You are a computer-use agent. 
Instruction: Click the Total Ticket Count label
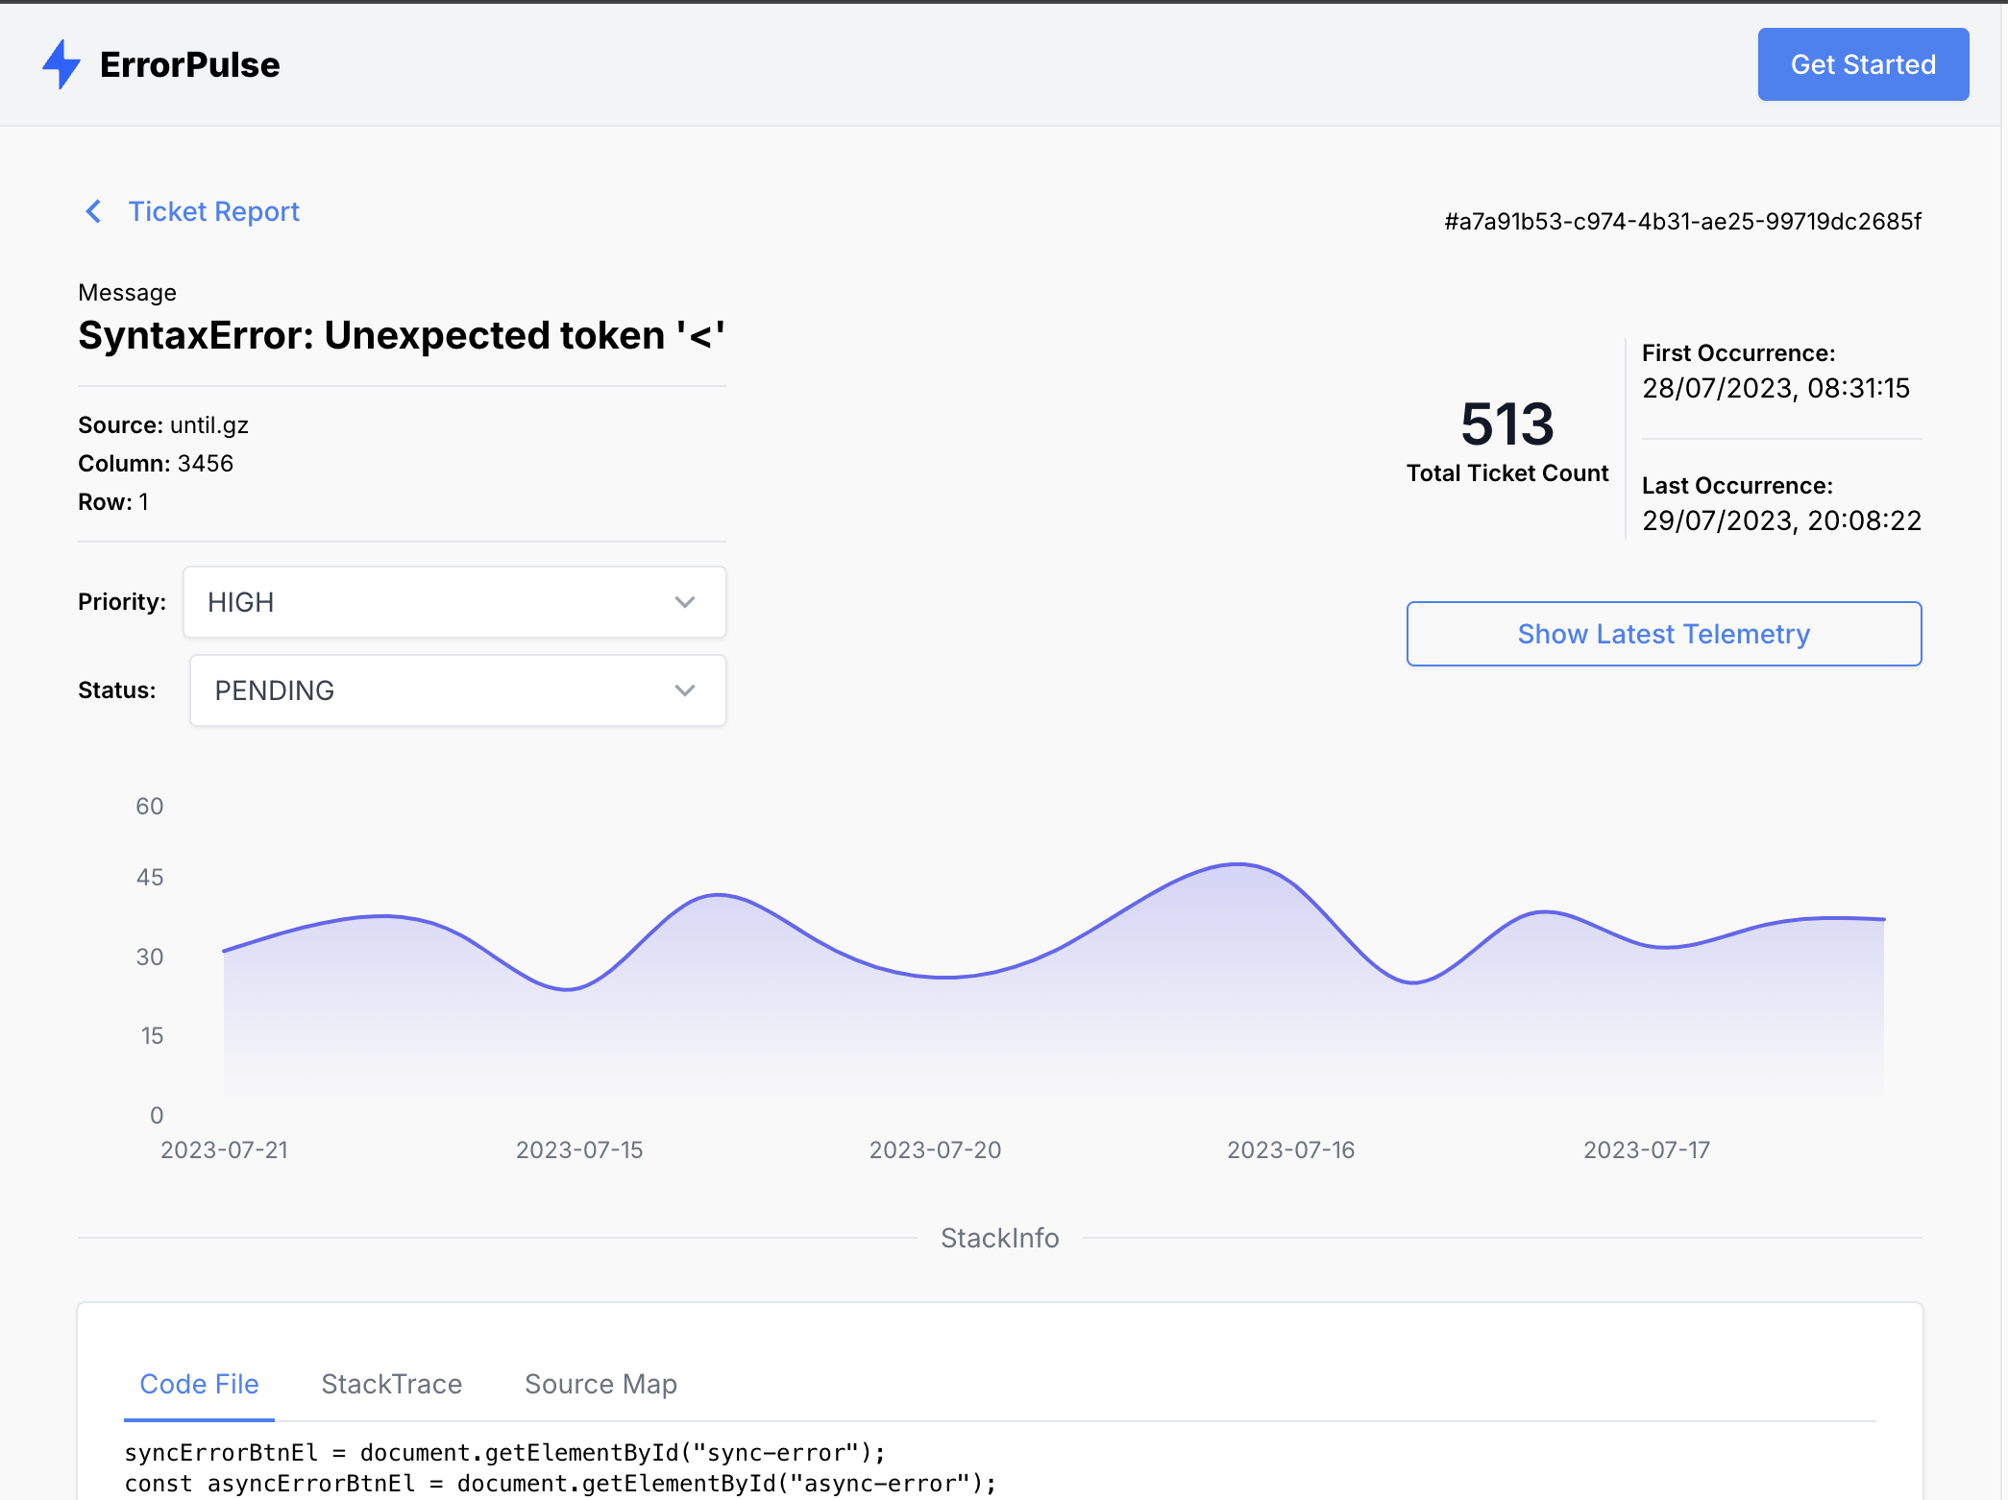tap(1506, 473)
